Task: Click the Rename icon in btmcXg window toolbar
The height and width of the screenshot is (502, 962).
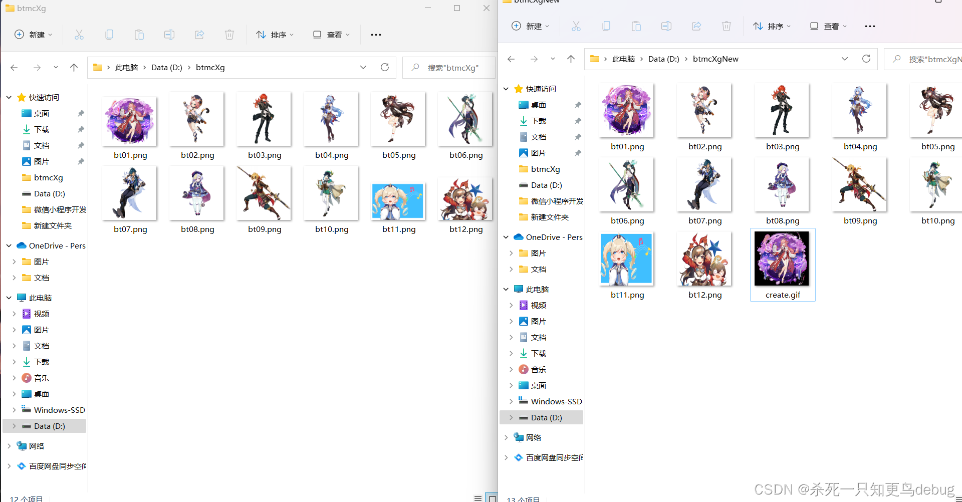Action: [169, 35]
